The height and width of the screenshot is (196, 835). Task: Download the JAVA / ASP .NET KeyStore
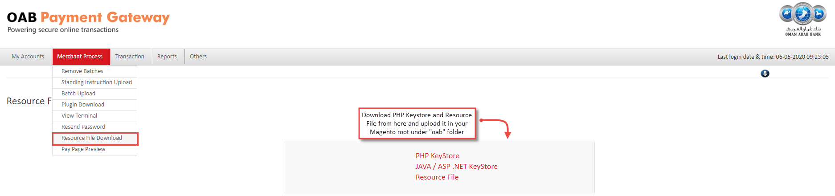click(457, 167)
